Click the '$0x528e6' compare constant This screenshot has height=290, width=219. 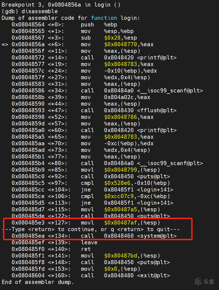(x=117, y=183)
